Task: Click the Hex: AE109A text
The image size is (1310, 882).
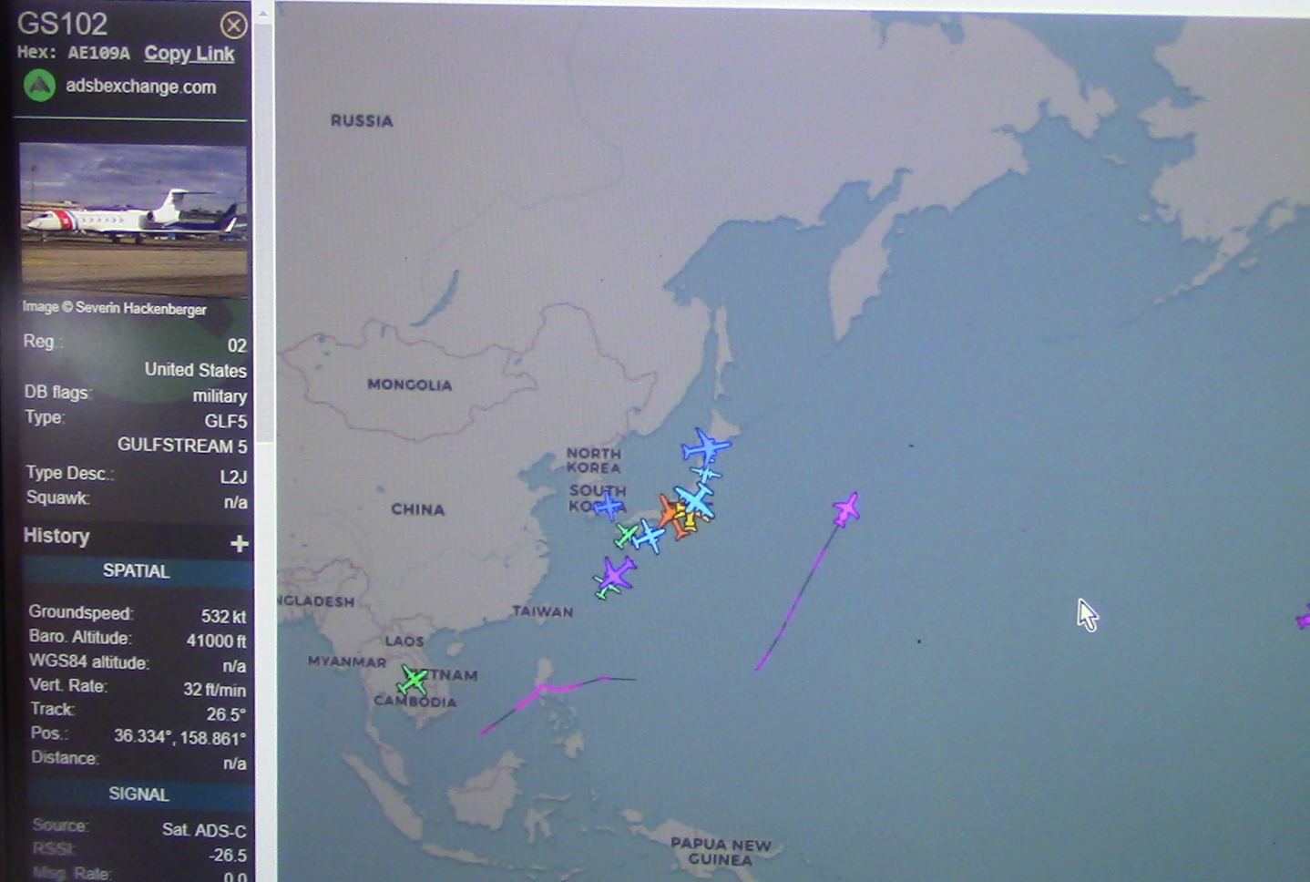Action: tap(74, 53)
